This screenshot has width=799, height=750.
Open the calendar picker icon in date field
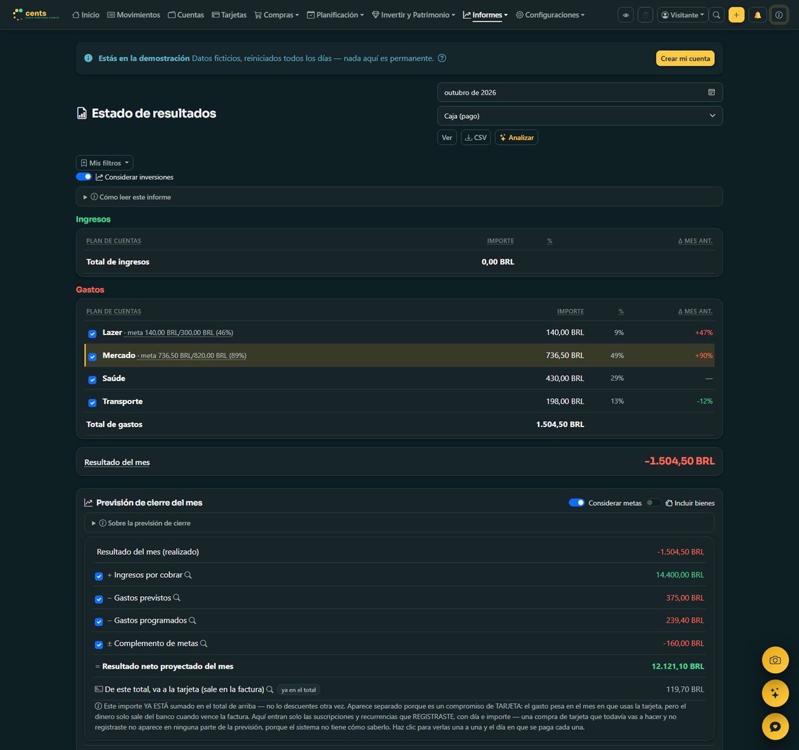[711, 92]
